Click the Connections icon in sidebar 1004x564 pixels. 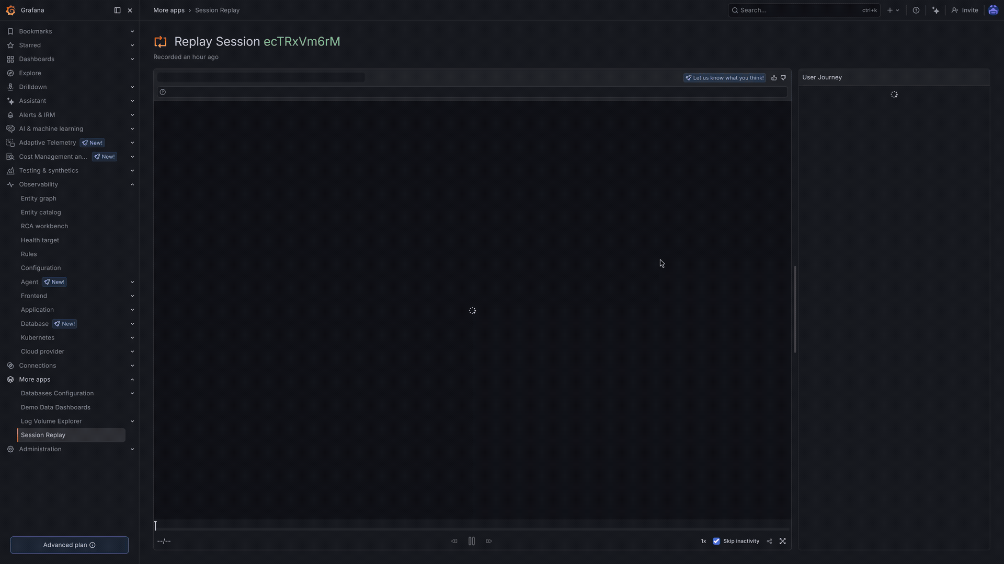pos(10,366)
